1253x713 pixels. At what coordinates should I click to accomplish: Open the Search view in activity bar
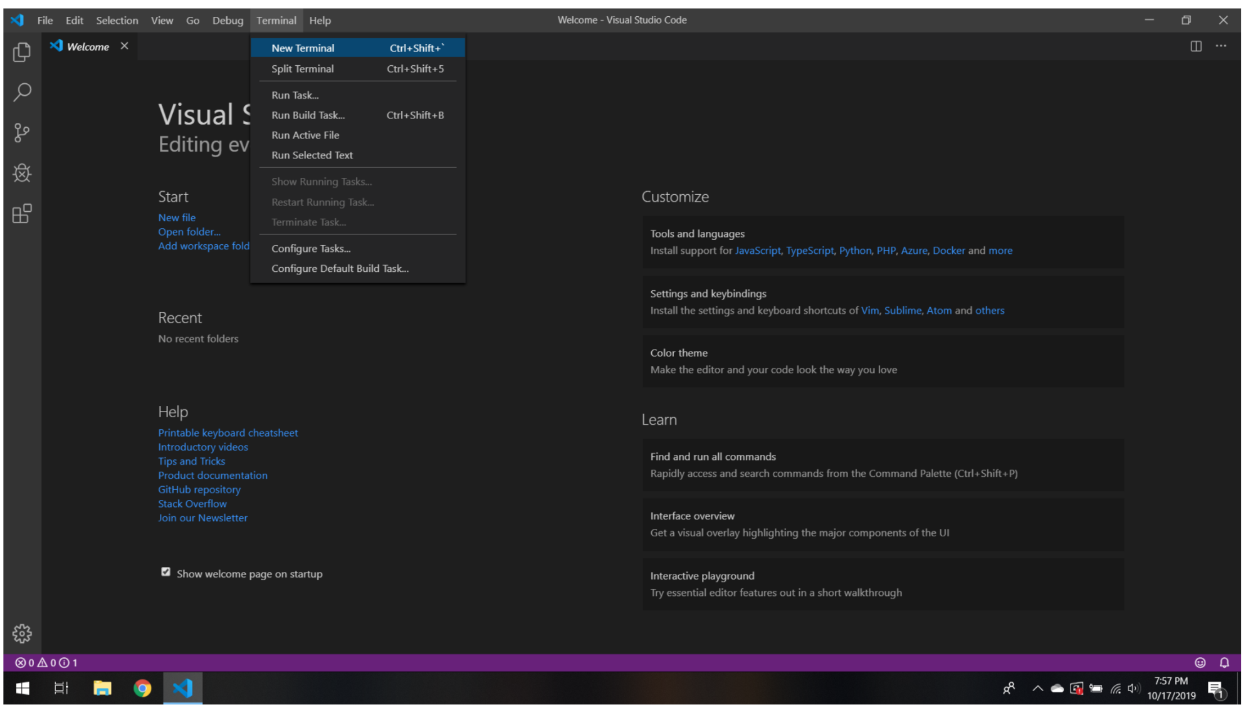(x=22, y=92)
